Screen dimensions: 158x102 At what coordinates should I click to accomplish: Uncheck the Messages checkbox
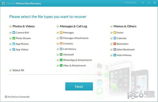click(x=58, y=33)
